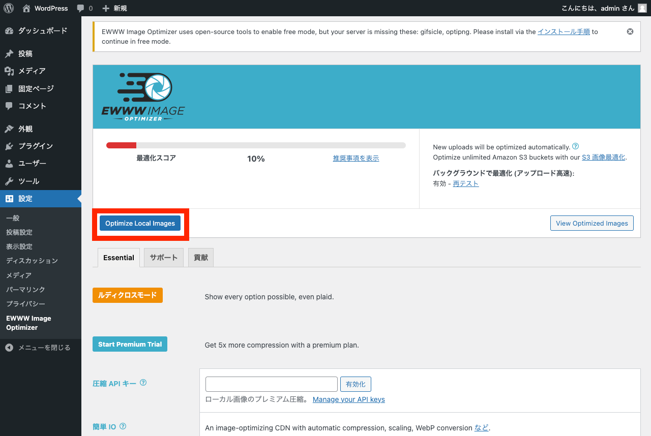Open the プライバシー submenu
Viewport: 651px width, 436px height.
[x=25, y=303]
